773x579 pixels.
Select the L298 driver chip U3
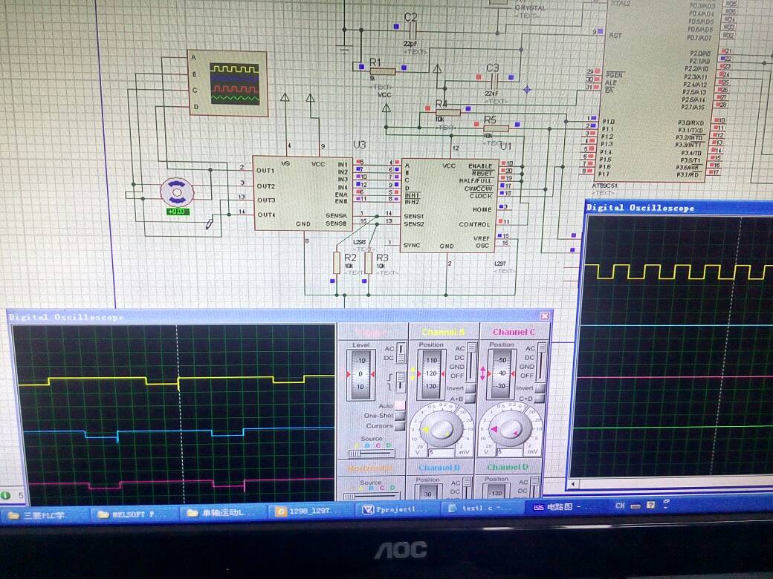(x=303, y=193)
